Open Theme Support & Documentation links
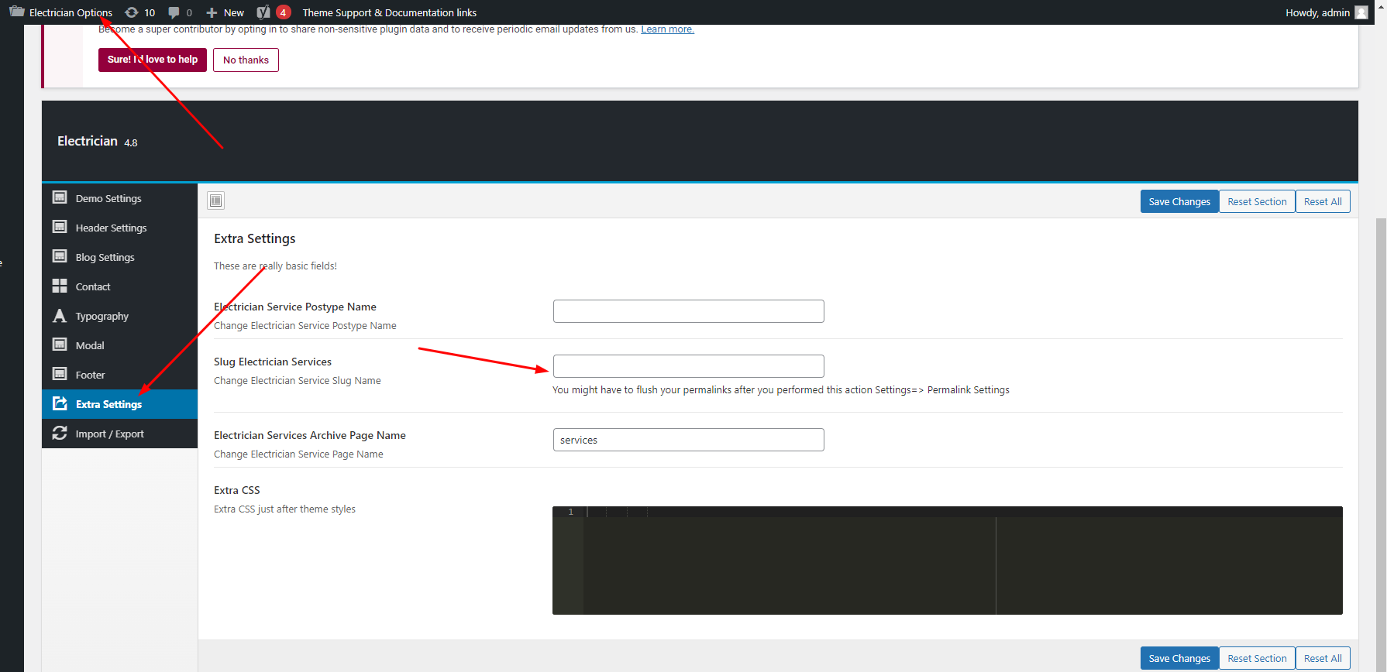 pos(389,12)
